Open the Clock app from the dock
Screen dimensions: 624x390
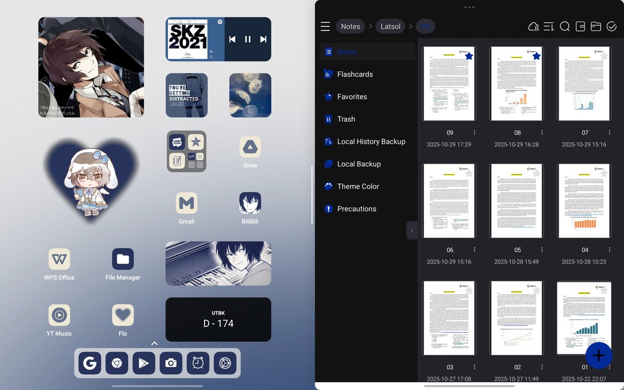(x=198, y=363)
